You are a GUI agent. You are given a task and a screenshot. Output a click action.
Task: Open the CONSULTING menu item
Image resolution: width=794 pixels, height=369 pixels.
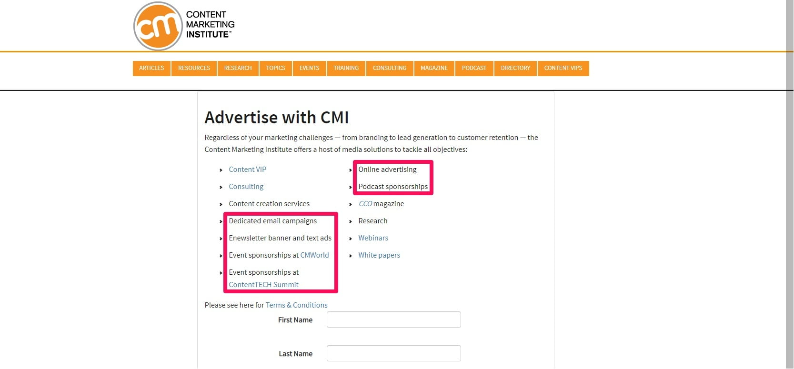point(390,68)
